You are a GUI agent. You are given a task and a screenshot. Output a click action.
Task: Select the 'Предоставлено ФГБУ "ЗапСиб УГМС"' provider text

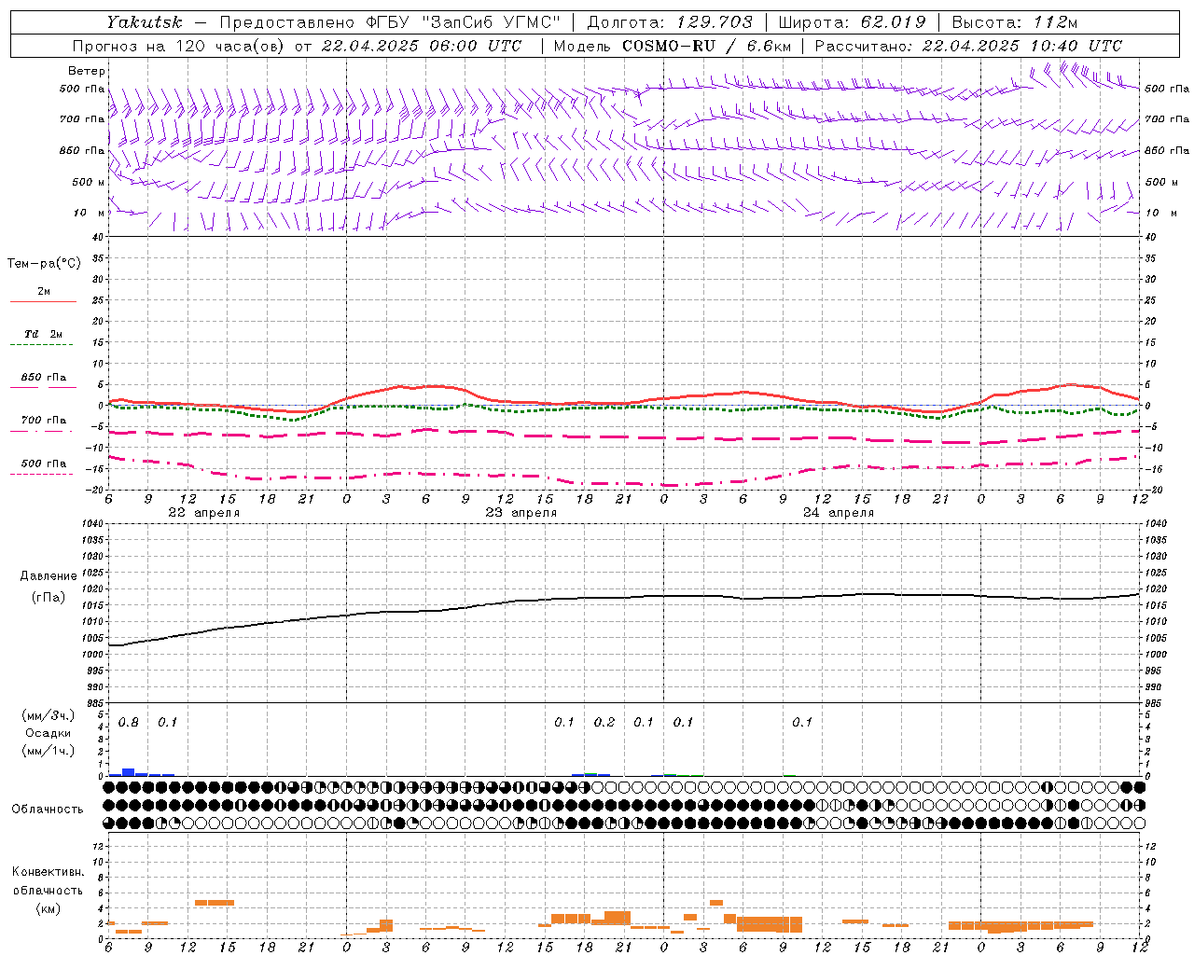(x=390, y=22)
